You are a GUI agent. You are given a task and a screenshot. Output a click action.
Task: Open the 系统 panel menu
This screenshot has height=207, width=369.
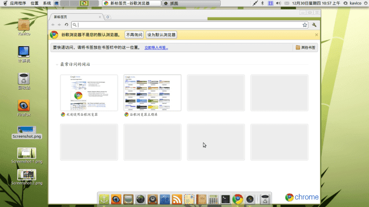[x=47, y=3]
